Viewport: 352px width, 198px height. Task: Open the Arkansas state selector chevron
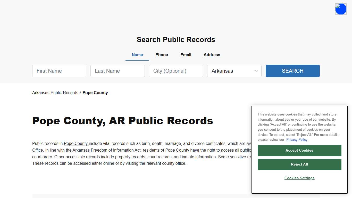tap(256, 71)
